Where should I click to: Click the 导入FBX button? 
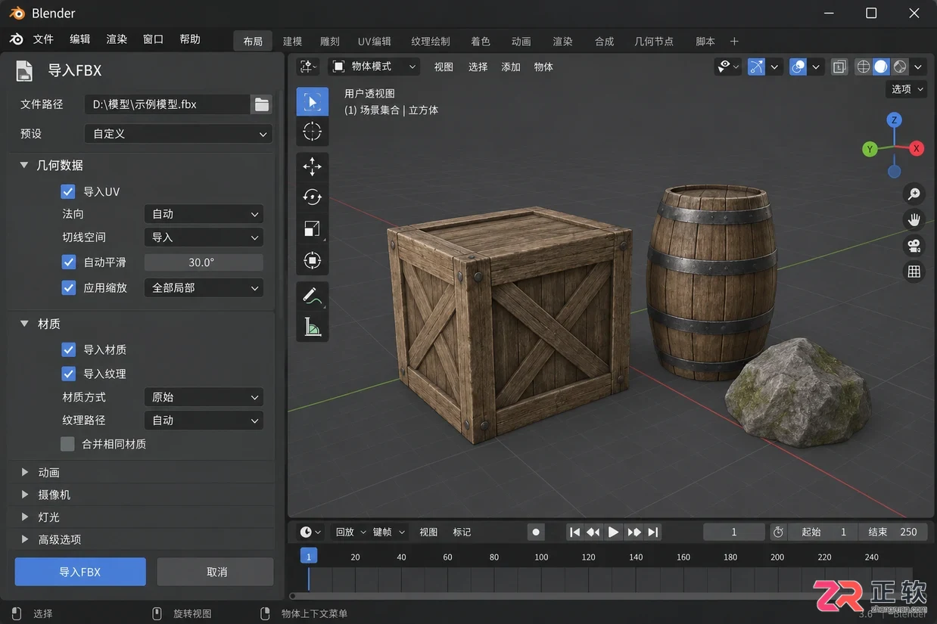click(80, 572)
